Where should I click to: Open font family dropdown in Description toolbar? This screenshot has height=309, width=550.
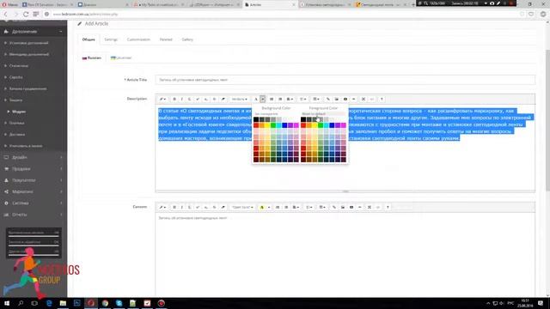pos(240,100)
